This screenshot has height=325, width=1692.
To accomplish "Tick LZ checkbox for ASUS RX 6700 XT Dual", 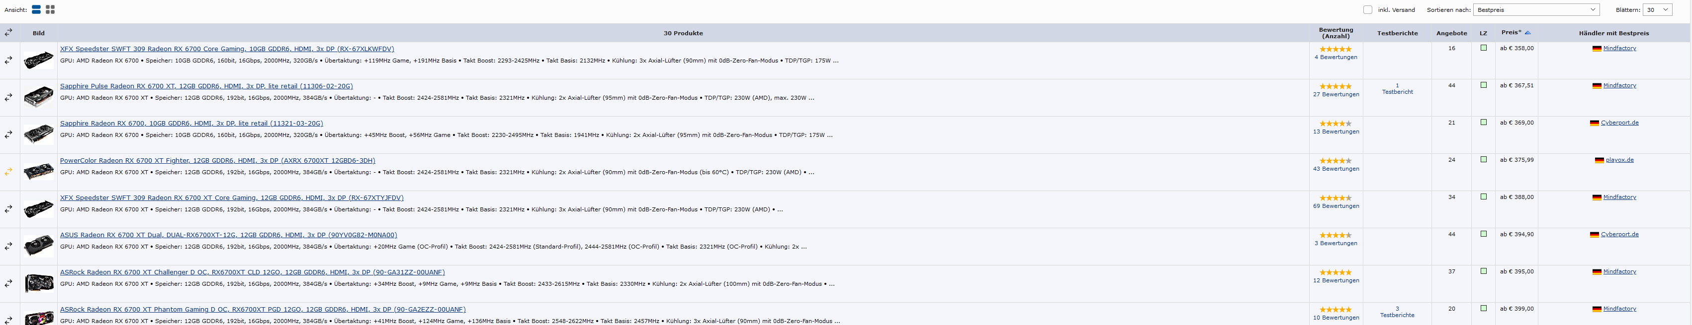I will pos(1483,234).
